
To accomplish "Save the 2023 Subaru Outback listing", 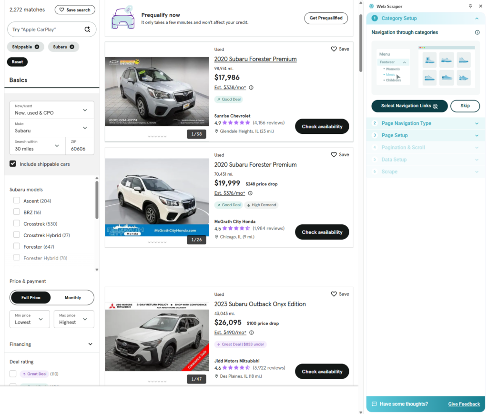I will pos(340,294).
